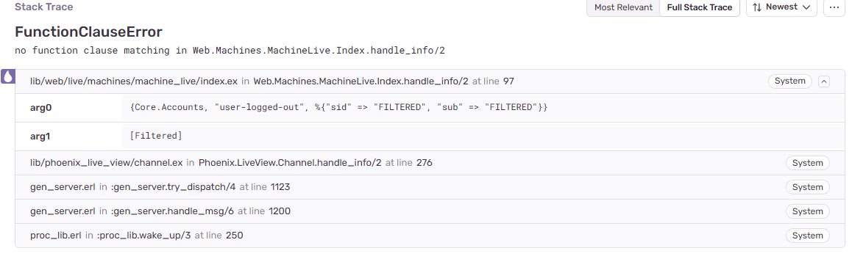Click the arg1 Filtered value
The height and width of the screenshot is (270, 852).
click(x=155, y=136)
